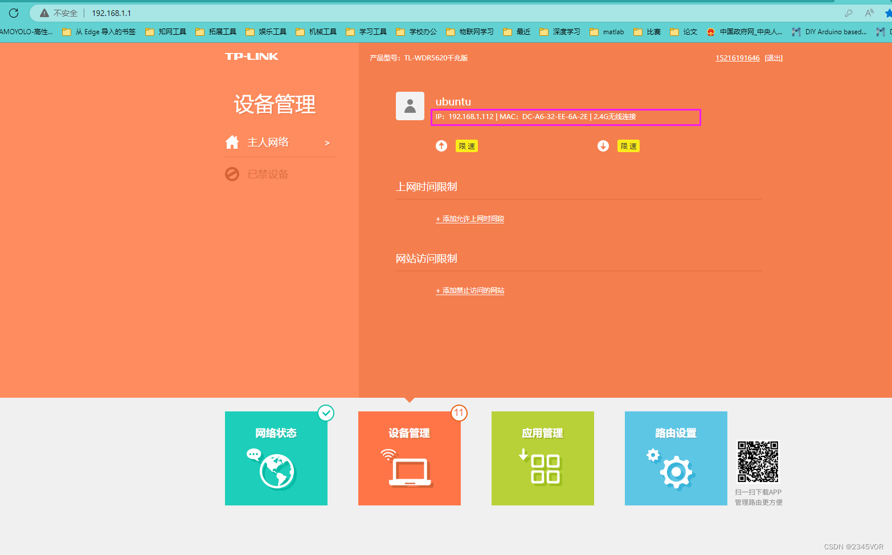Click the 添加允许上网时间段 link

(470, 219)
